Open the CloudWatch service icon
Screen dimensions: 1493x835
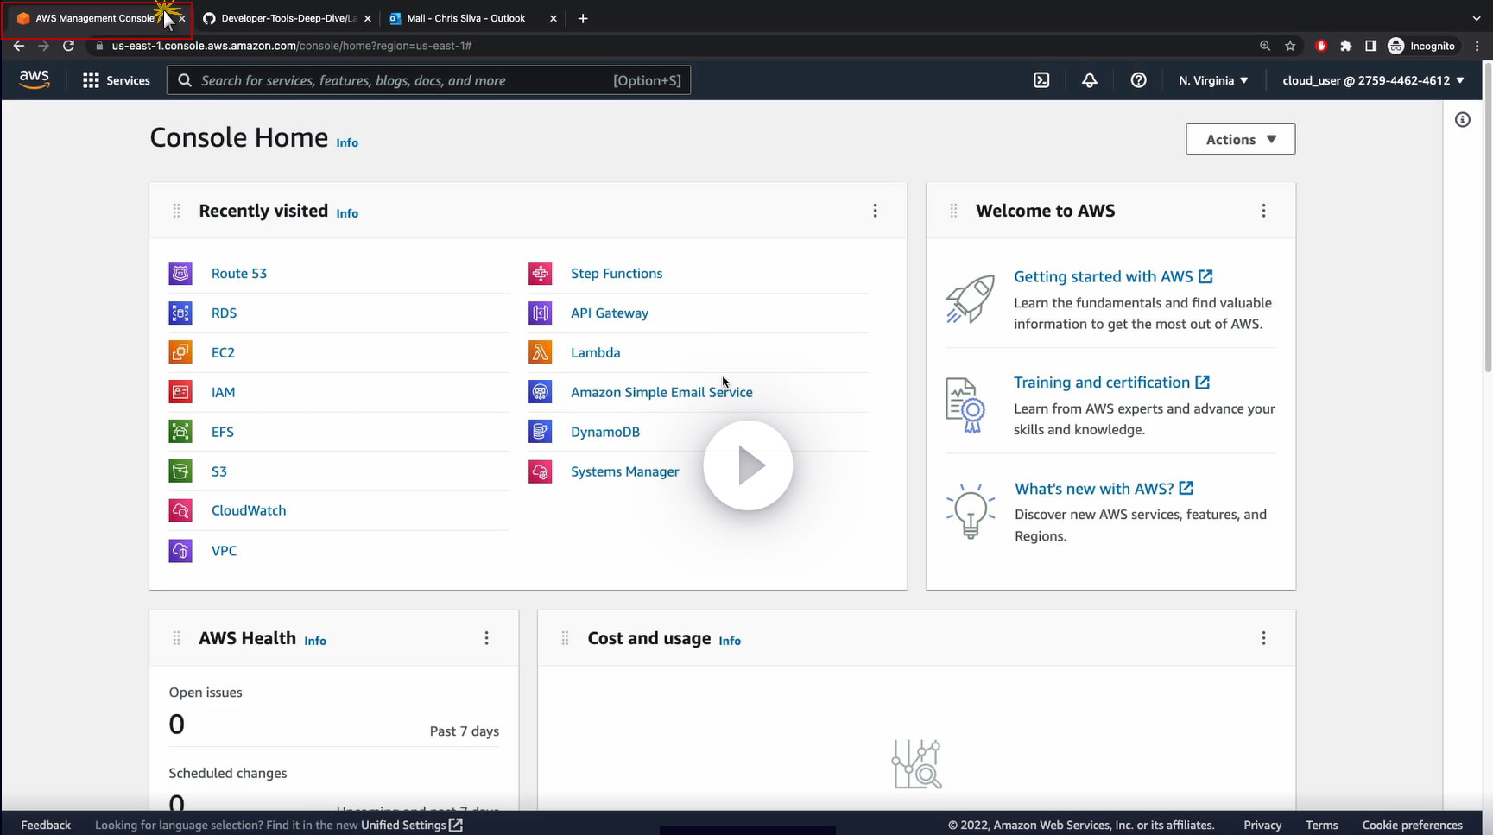coord(180,510)
